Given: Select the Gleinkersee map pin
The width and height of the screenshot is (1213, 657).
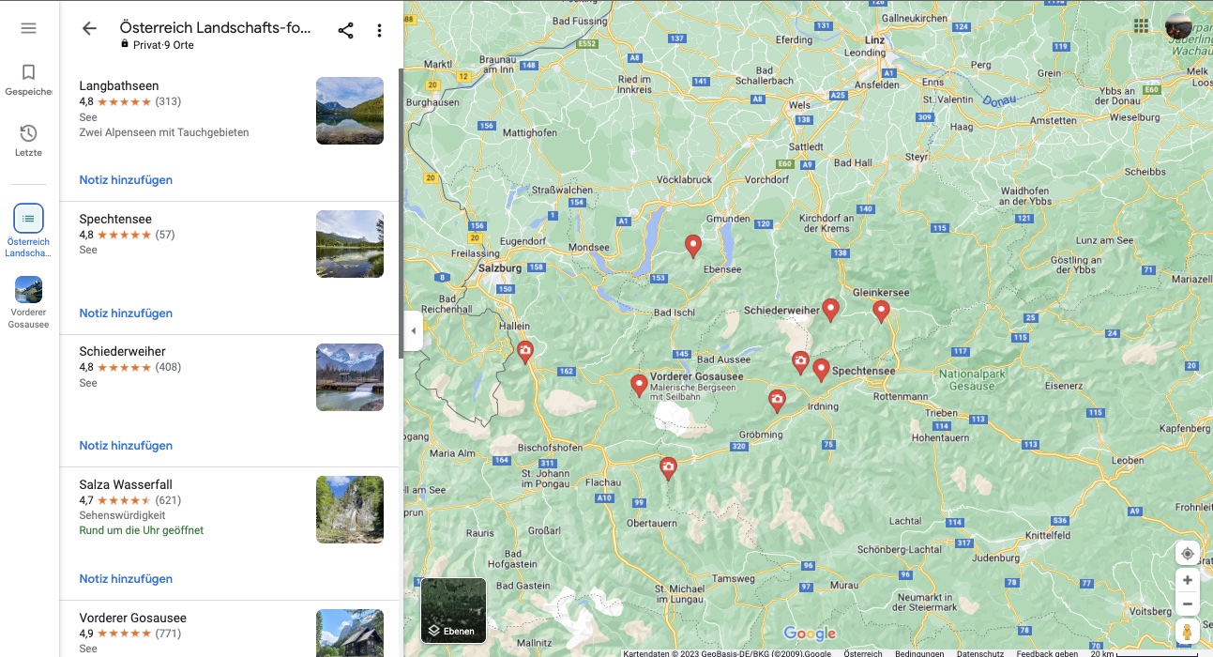Looking at the screenshot, I should point(881,311).
